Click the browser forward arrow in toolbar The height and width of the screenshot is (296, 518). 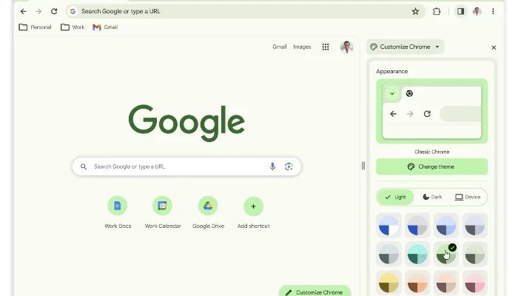click(38, 11)
